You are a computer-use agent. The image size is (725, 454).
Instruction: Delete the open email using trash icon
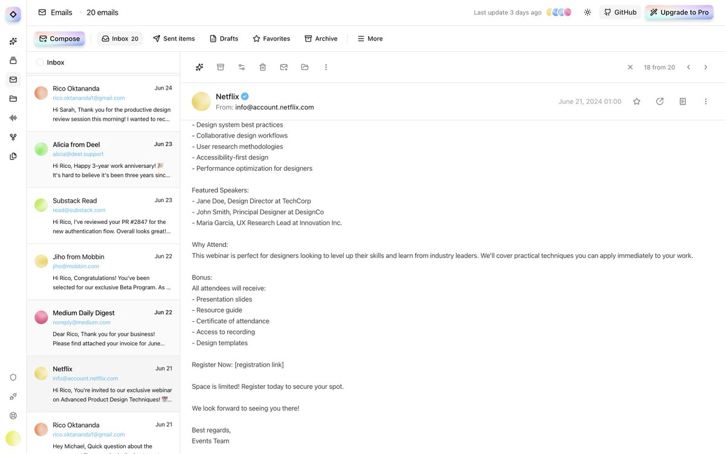click(263, 67)
